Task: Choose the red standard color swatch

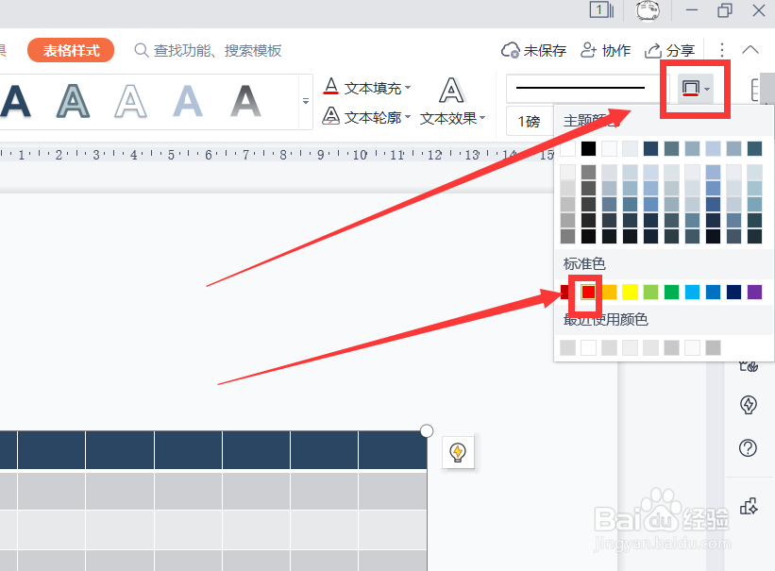Action: click(588, 293)
